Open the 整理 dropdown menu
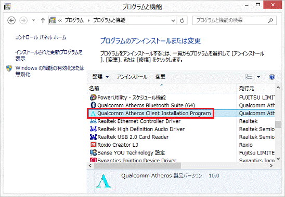This screenshot has width=285, height=197. click(100, 77)
